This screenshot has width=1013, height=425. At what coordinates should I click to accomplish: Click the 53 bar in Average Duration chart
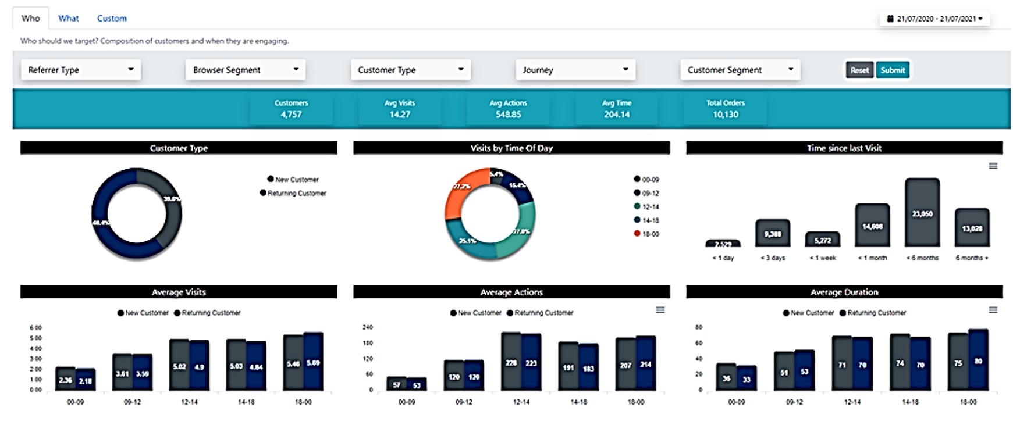pyautogui.click(x=804, y=370)
